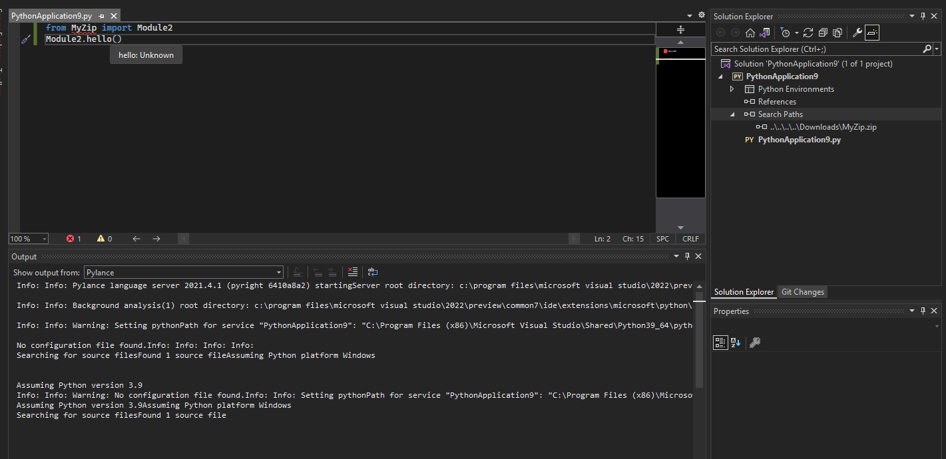Open Pending Changes Filter dropdown arrow

point(796,33)
